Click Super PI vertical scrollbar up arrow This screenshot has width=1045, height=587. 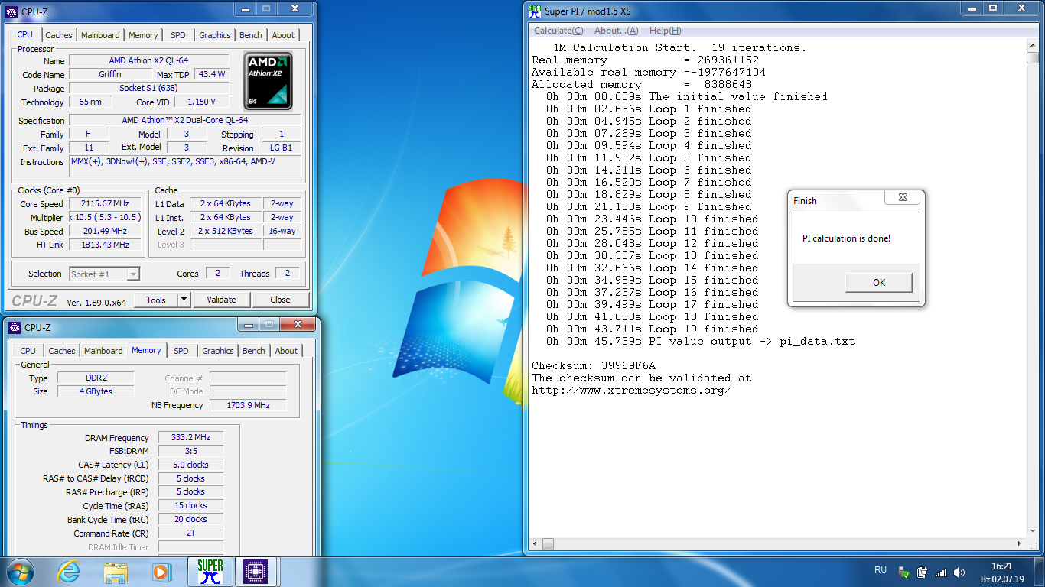click(x=1032, y=45)
